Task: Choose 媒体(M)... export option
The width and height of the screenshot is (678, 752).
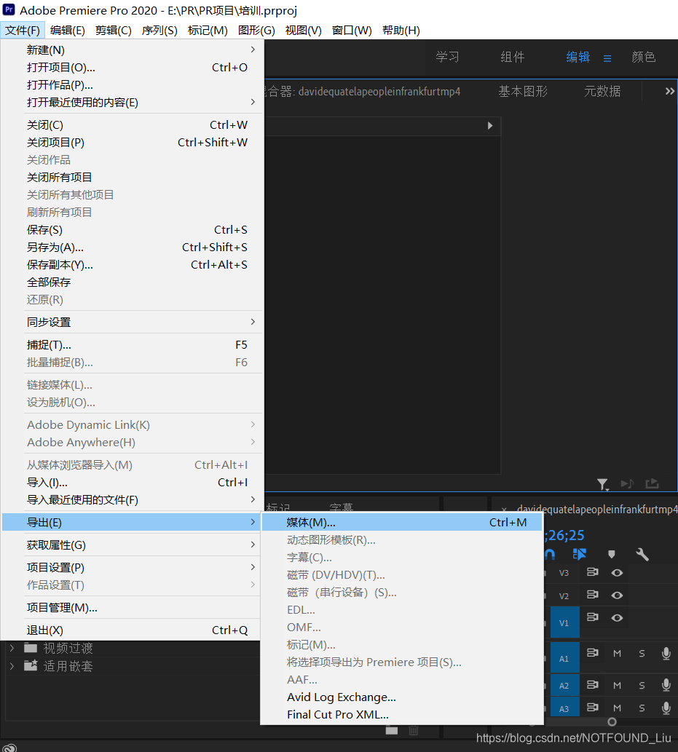Action: [402, 522]
